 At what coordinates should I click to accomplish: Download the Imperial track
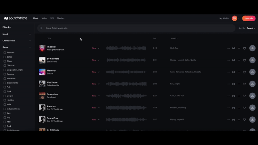pos(252,48)
